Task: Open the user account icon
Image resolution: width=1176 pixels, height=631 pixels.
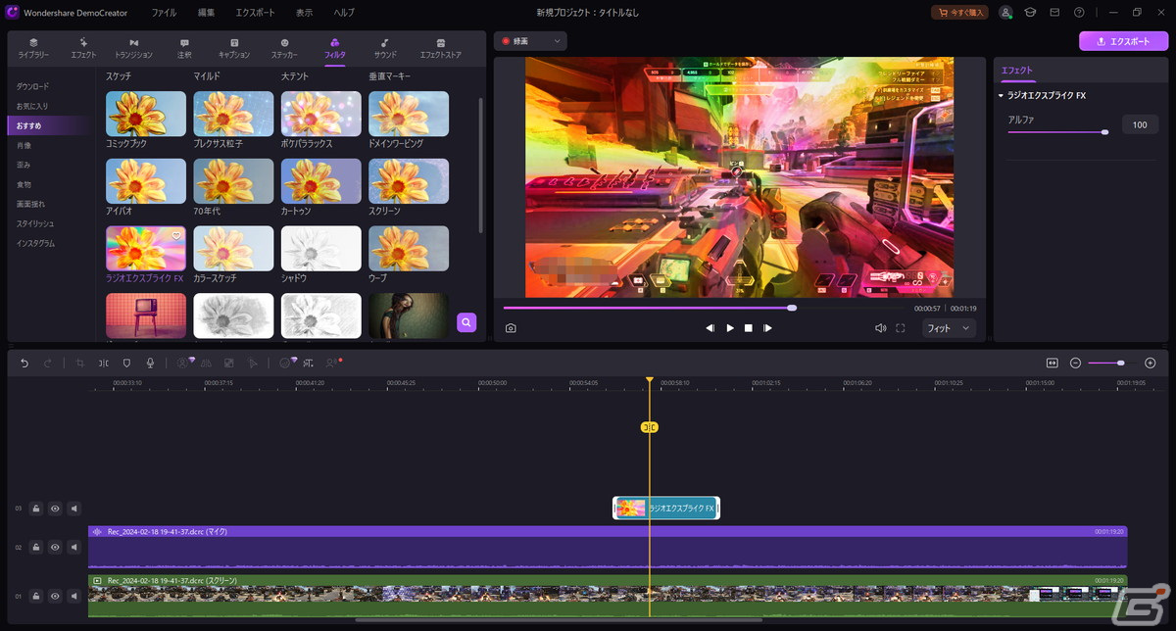Action: coord(1006,13)
